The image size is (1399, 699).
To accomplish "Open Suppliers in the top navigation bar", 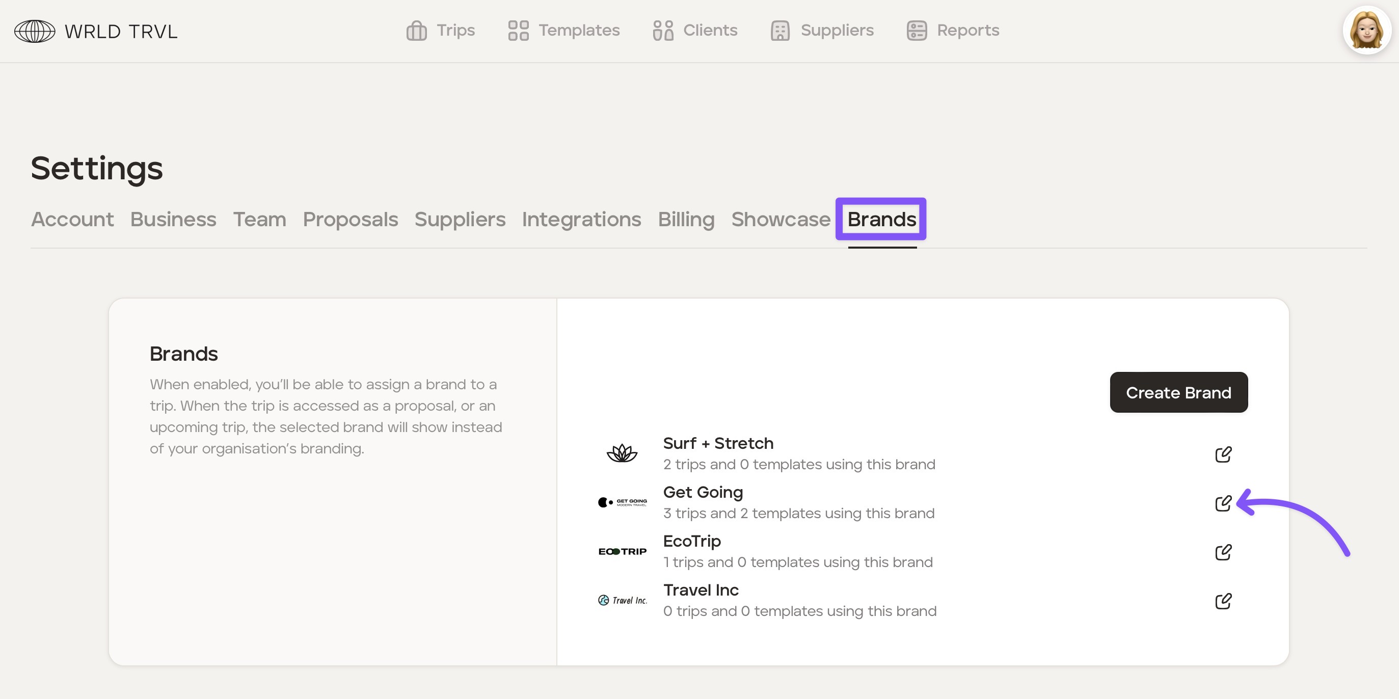I will (x=822, y=31).
